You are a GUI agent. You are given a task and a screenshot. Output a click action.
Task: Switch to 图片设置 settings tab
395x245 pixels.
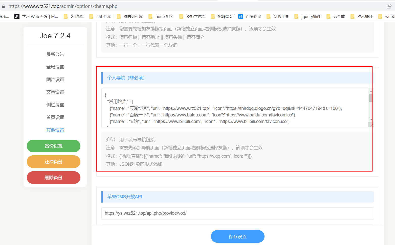point(55,80)
